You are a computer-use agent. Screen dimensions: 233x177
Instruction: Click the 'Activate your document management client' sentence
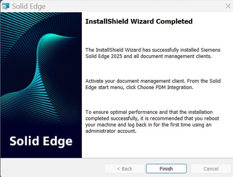click(x=135, y=81)
